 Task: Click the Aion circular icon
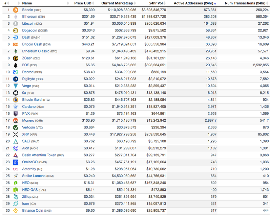[x=16, y=148]
